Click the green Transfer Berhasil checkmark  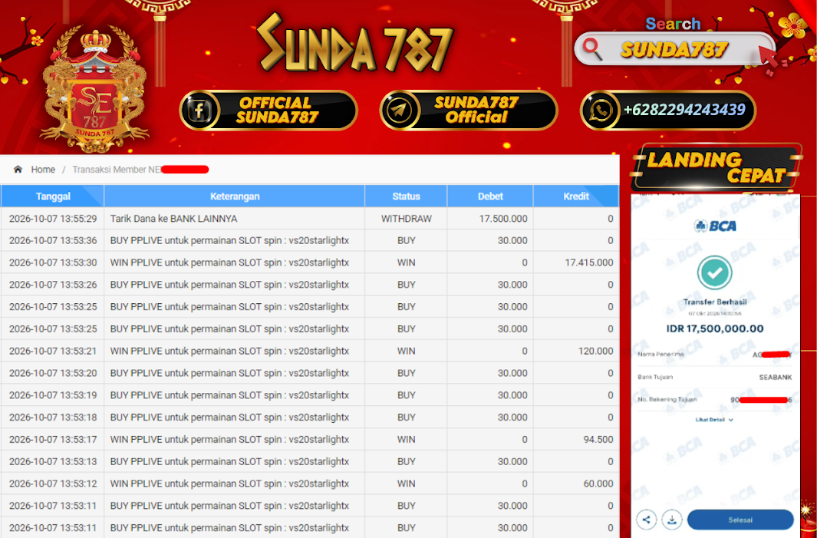click(715, 272)
